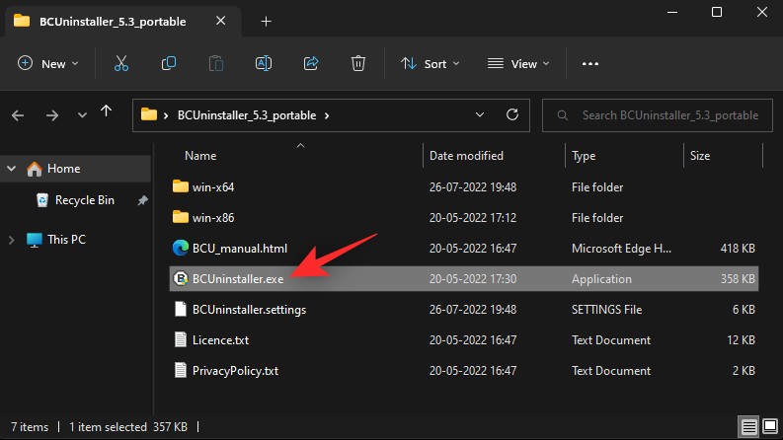Switch to large thumbnails view icon

click(770, 426)
